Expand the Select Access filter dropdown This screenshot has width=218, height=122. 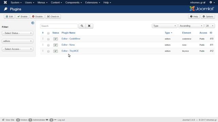(x=17, y=49)
